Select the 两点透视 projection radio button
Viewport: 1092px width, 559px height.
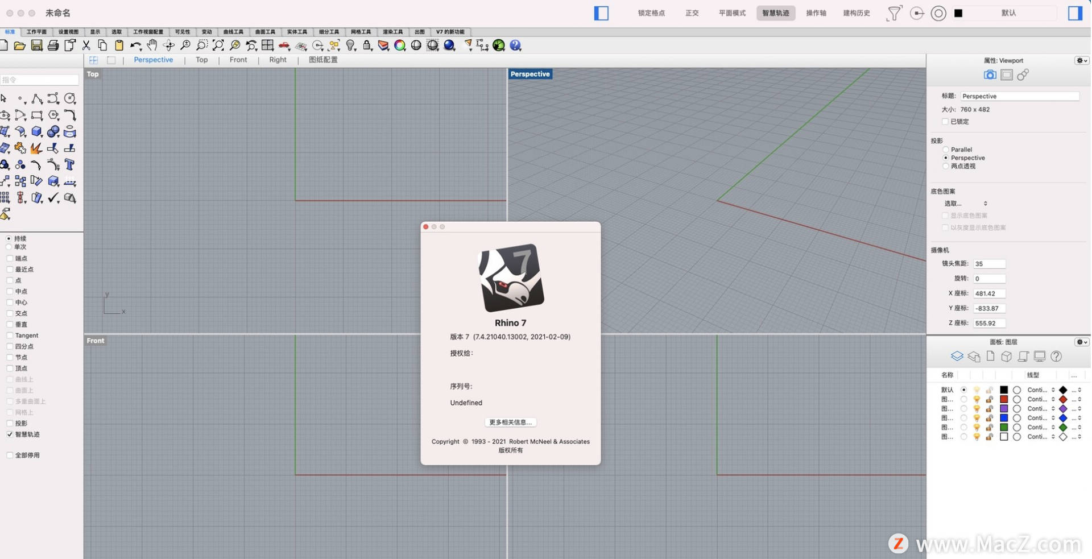[x=946, y=166]
